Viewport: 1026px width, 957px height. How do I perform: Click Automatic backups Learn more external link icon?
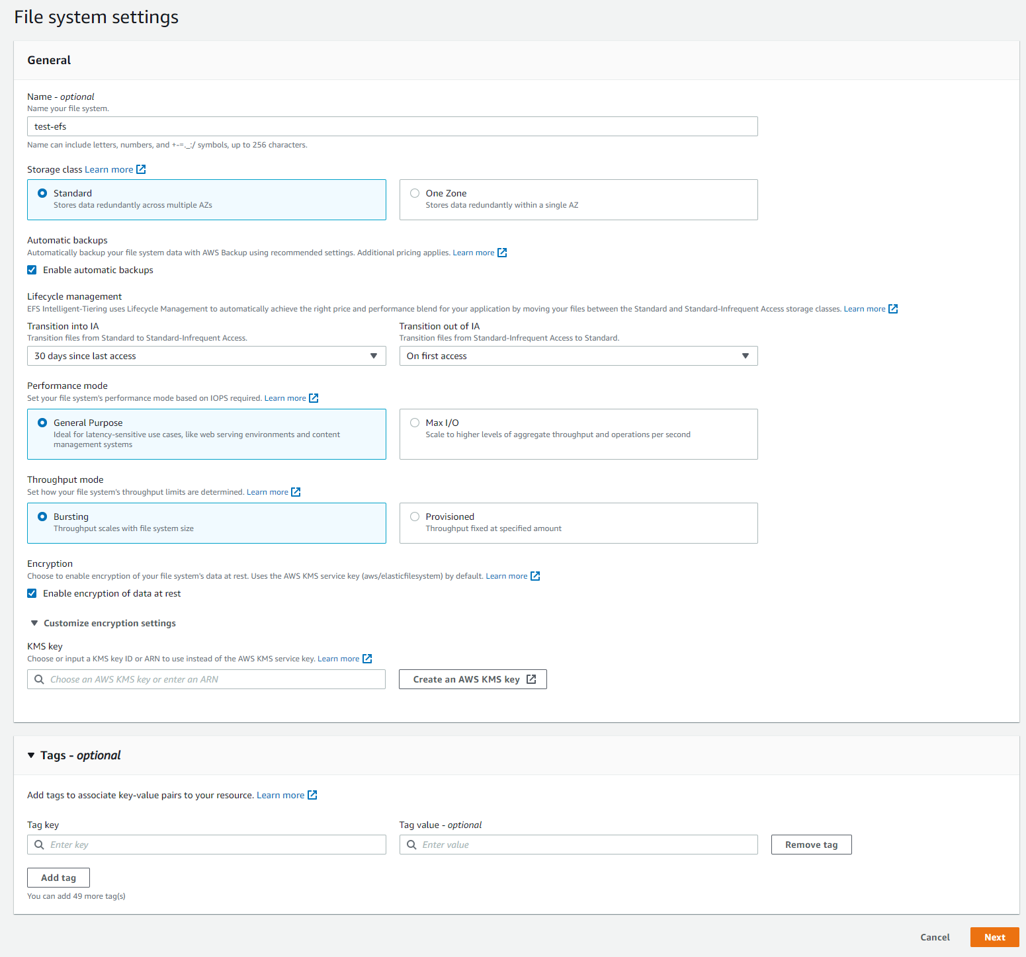(501, 252)
